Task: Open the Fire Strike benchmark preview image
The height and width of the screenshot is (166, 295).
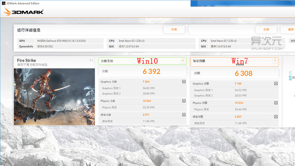Action: point(54,97)
